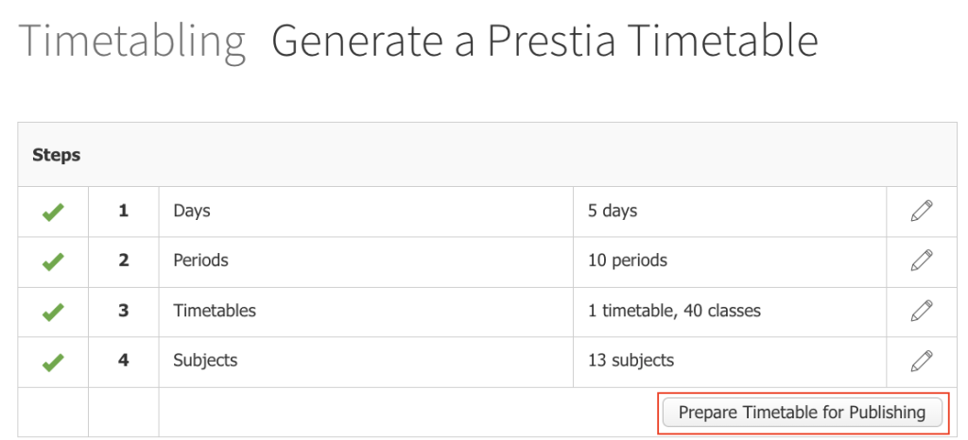The width and height of the screenshot is (968, 440).
Task: Open Timetables editing via pencil icon
Action: [x=921, y=311]
